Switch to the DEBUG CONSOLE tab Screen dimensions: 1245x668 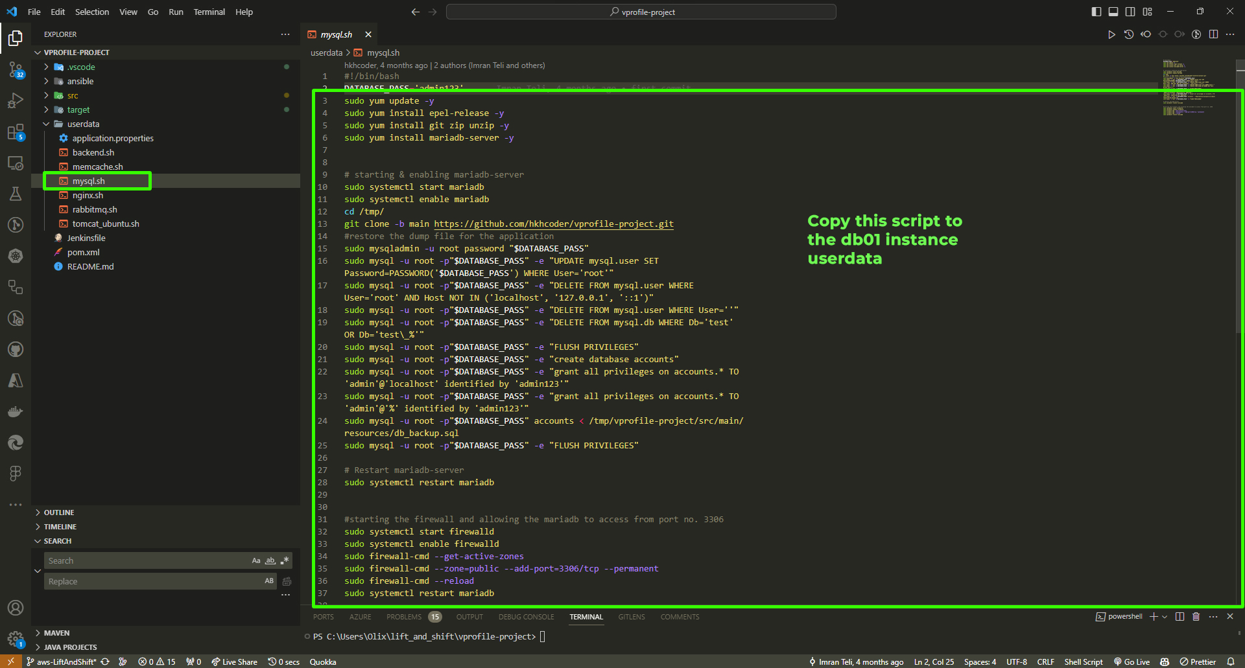point(526,617)
